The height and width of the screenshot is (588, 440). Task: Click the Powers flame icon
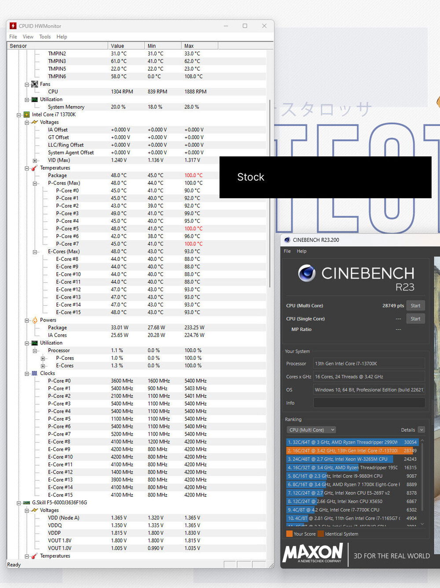tap(35, 320)
